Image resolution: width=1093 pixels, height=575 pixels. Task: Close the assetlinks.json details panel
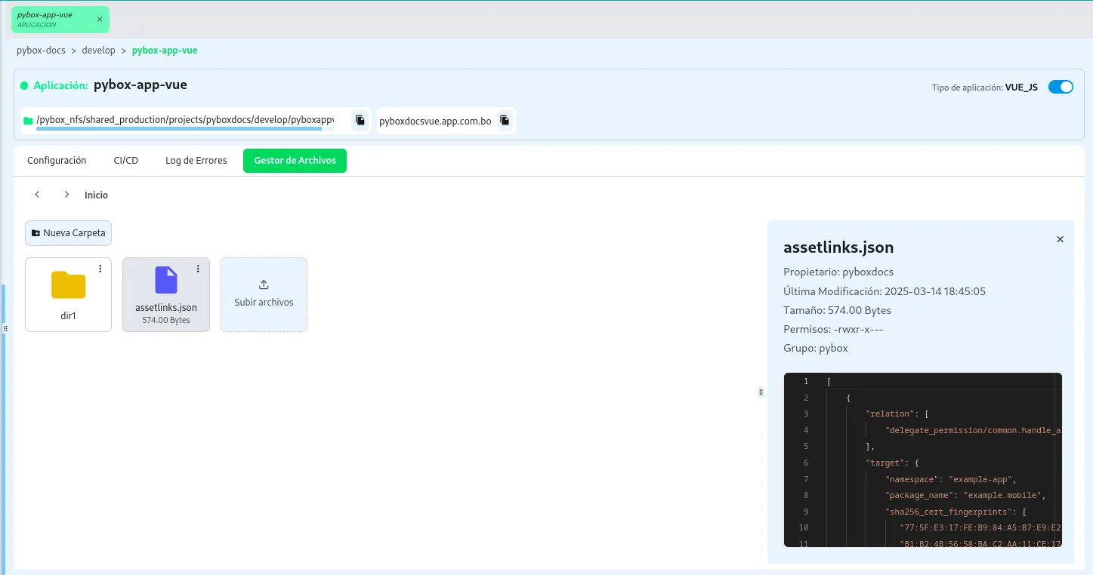coord(1060,239)
